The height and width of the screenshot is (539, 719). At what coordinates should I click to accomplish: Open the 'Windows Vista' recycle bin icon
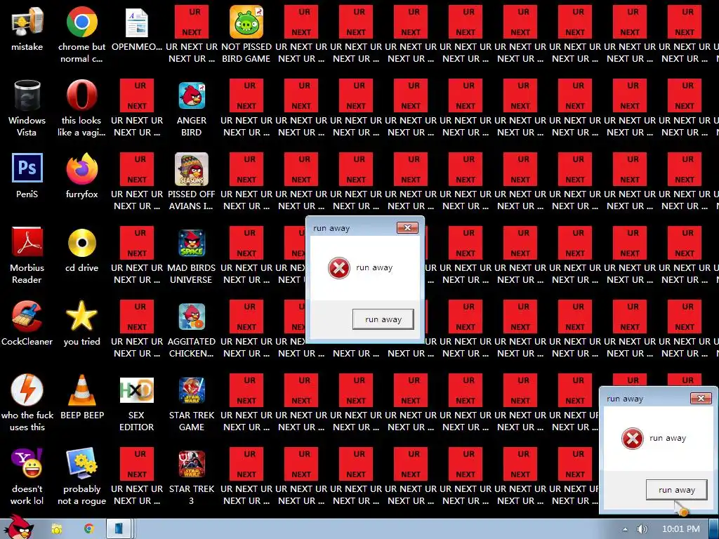pos(27,95)
